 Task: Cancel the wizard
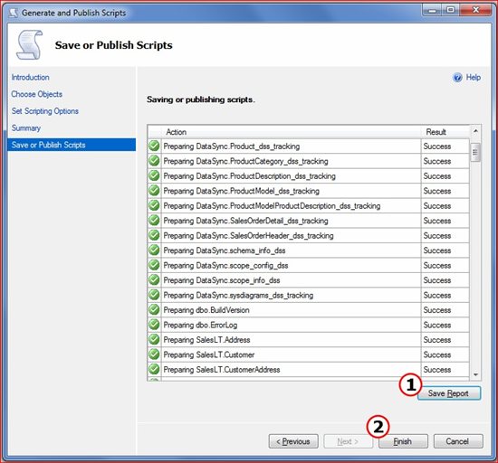tap(458, 441)
